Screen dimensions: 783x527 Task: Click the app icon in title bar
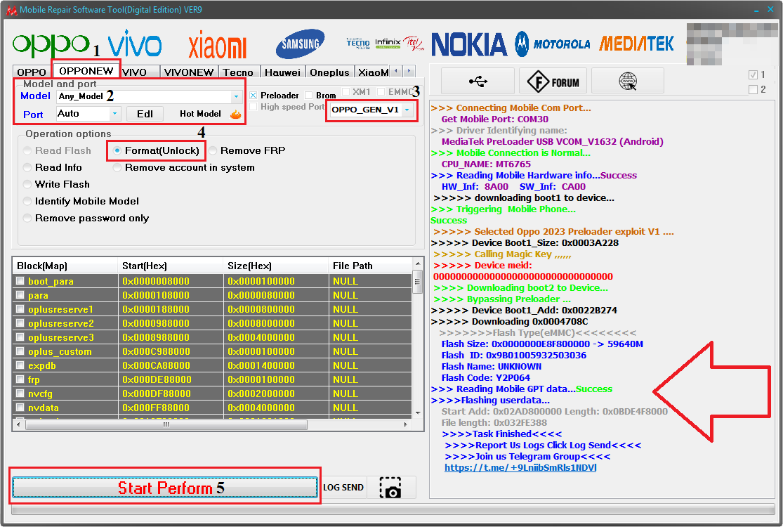point(11,10)
